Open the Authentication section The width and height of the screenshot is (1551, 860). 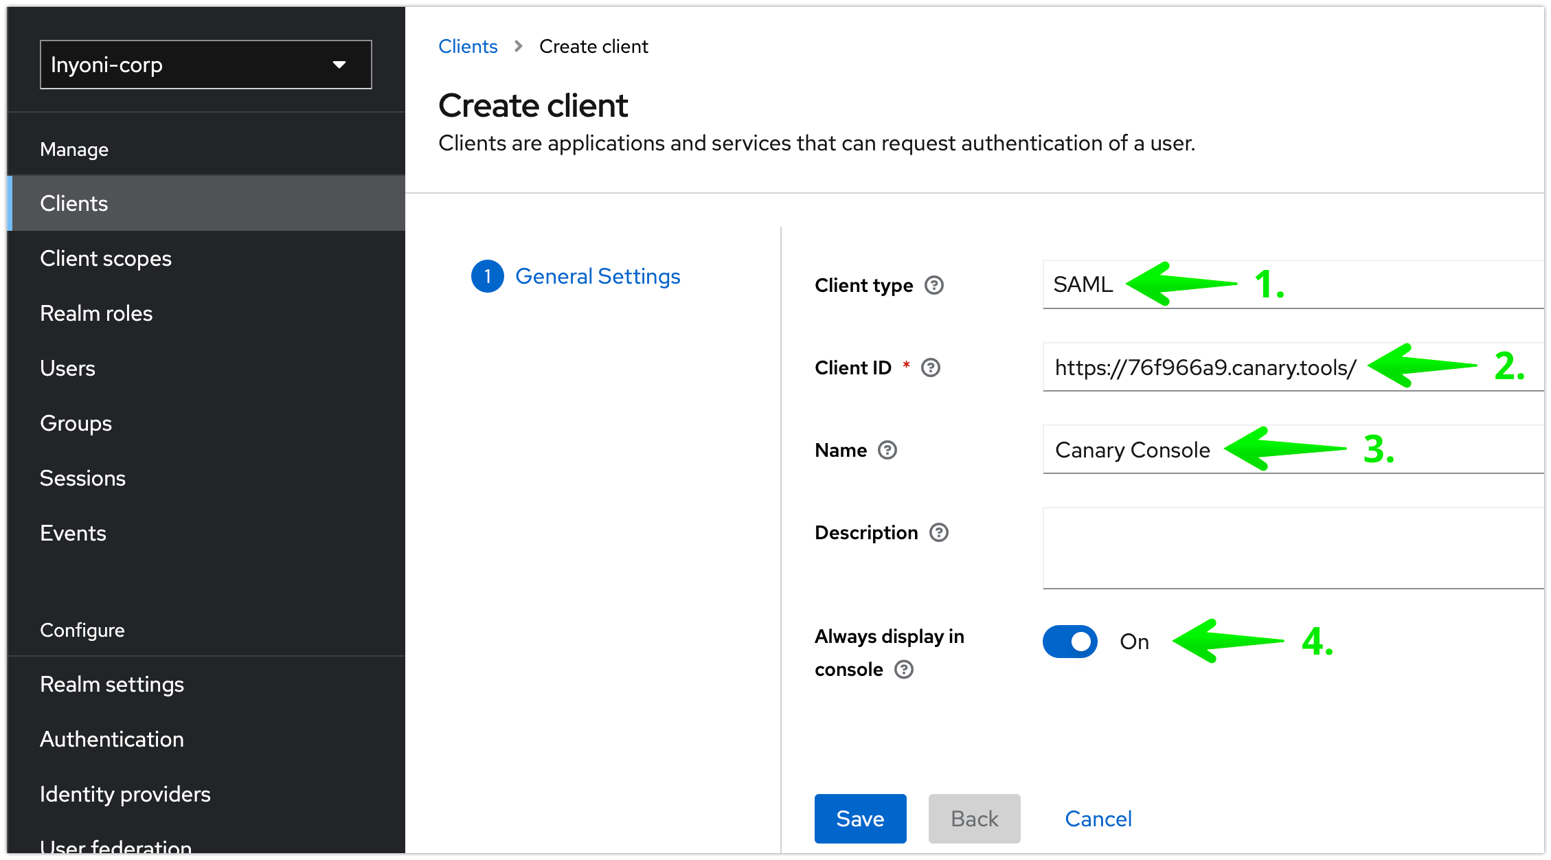[x=112, y=739]
